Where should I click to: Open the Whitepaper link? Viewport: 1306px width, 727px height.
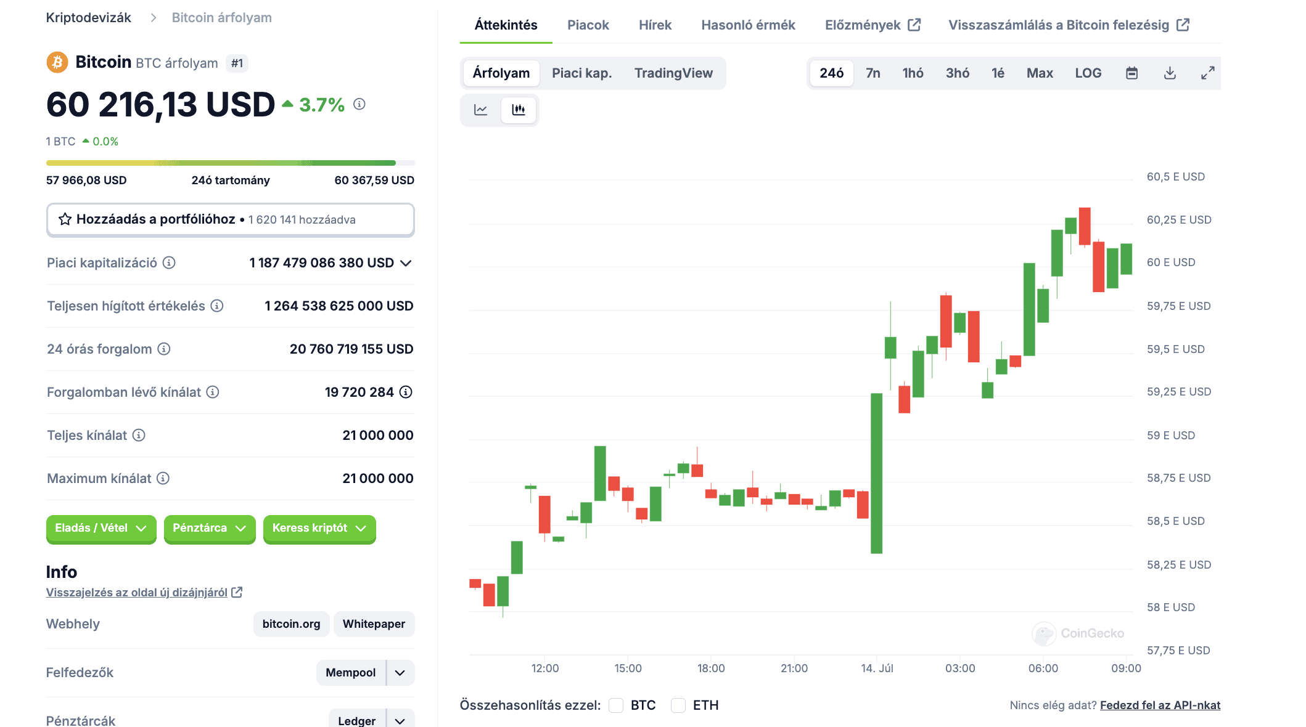(374, 624)
